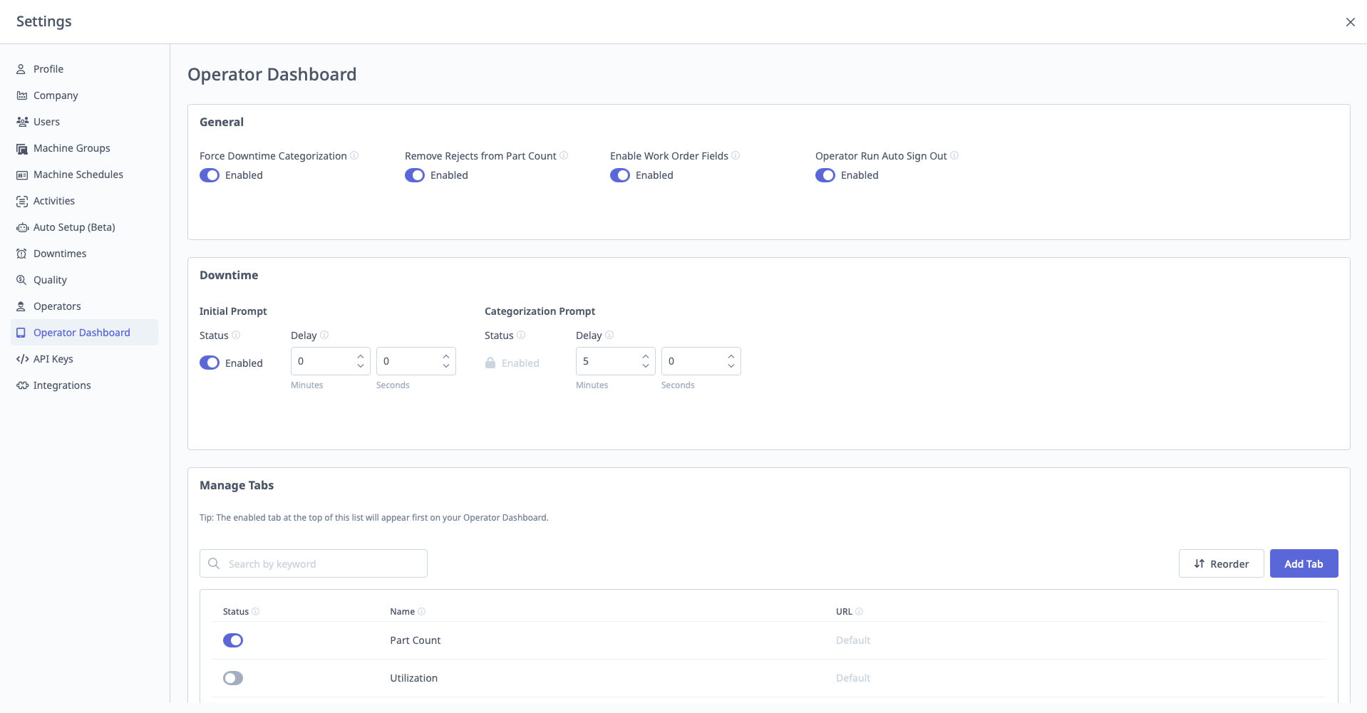
Task: Increase Categorization Prompt seconds value
Action: 731,356
